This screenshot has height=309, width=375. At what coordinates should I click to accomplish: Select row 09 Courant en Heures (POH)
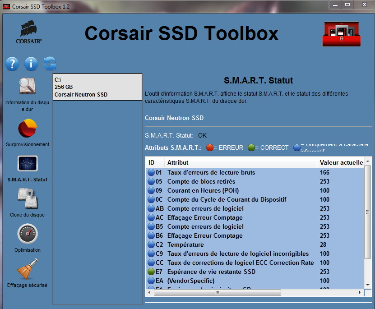click(255, 190)
